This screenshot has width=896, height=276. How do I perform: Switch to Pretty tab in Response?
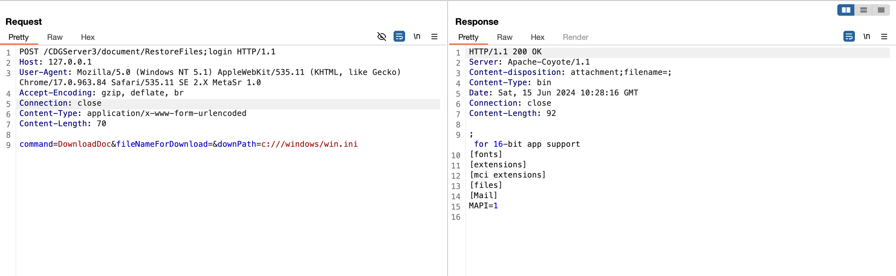pos(468,37)
